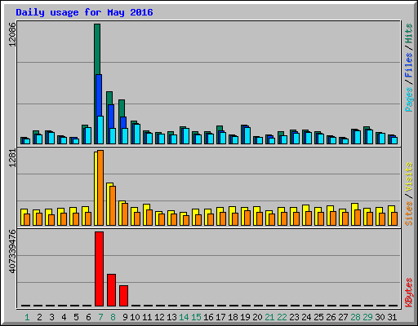Click day label 31 on the x-axis
Screen dimensions: 418x326
point(392,317)
